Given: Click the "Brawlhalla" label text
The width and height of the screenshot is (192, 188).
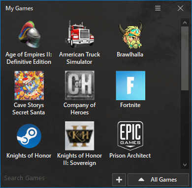Looking at the screenshot, I should pos(130,54).
